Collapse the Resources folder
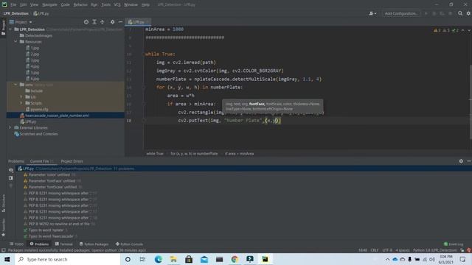 click(15, 42)
